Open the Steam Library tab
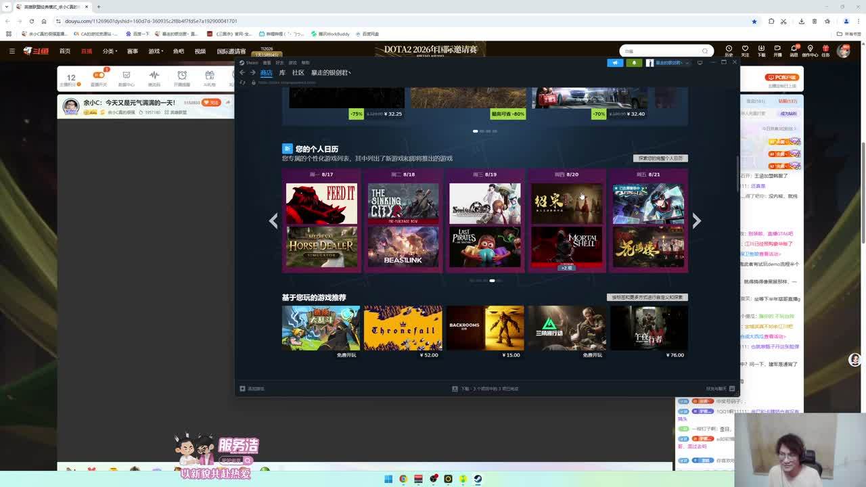 (282, 73)
